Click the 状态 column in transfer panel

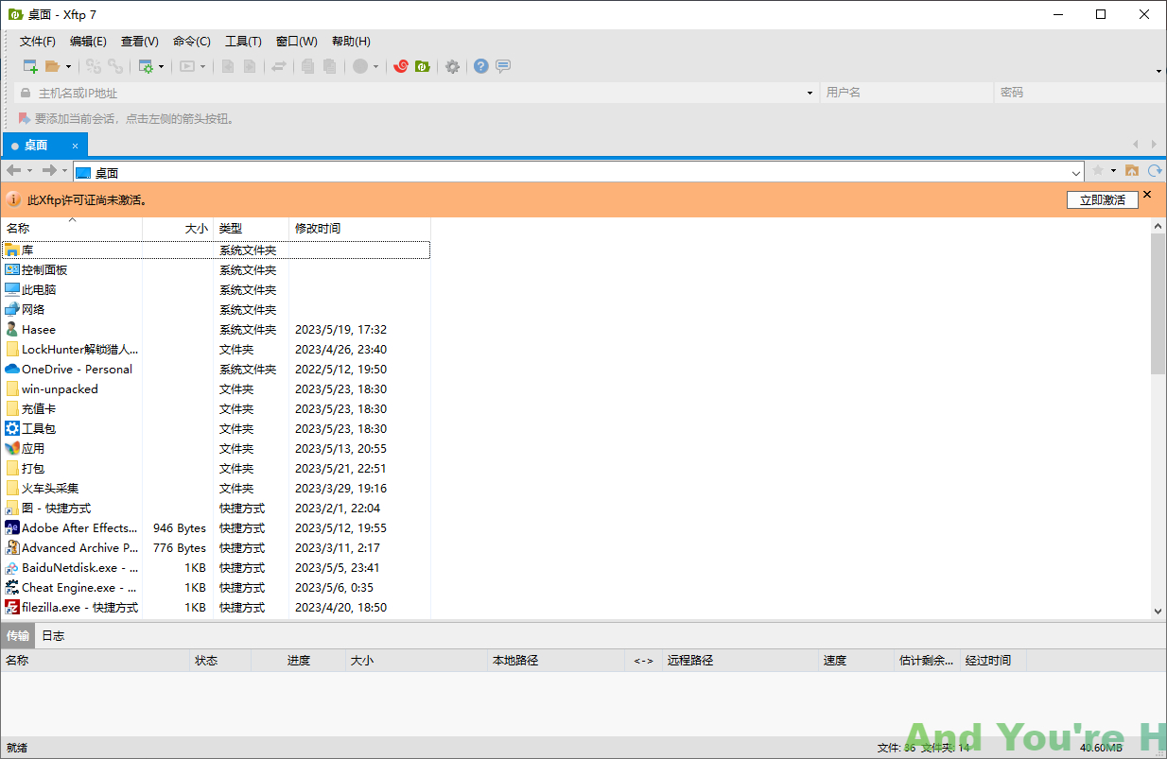(220, 661)
